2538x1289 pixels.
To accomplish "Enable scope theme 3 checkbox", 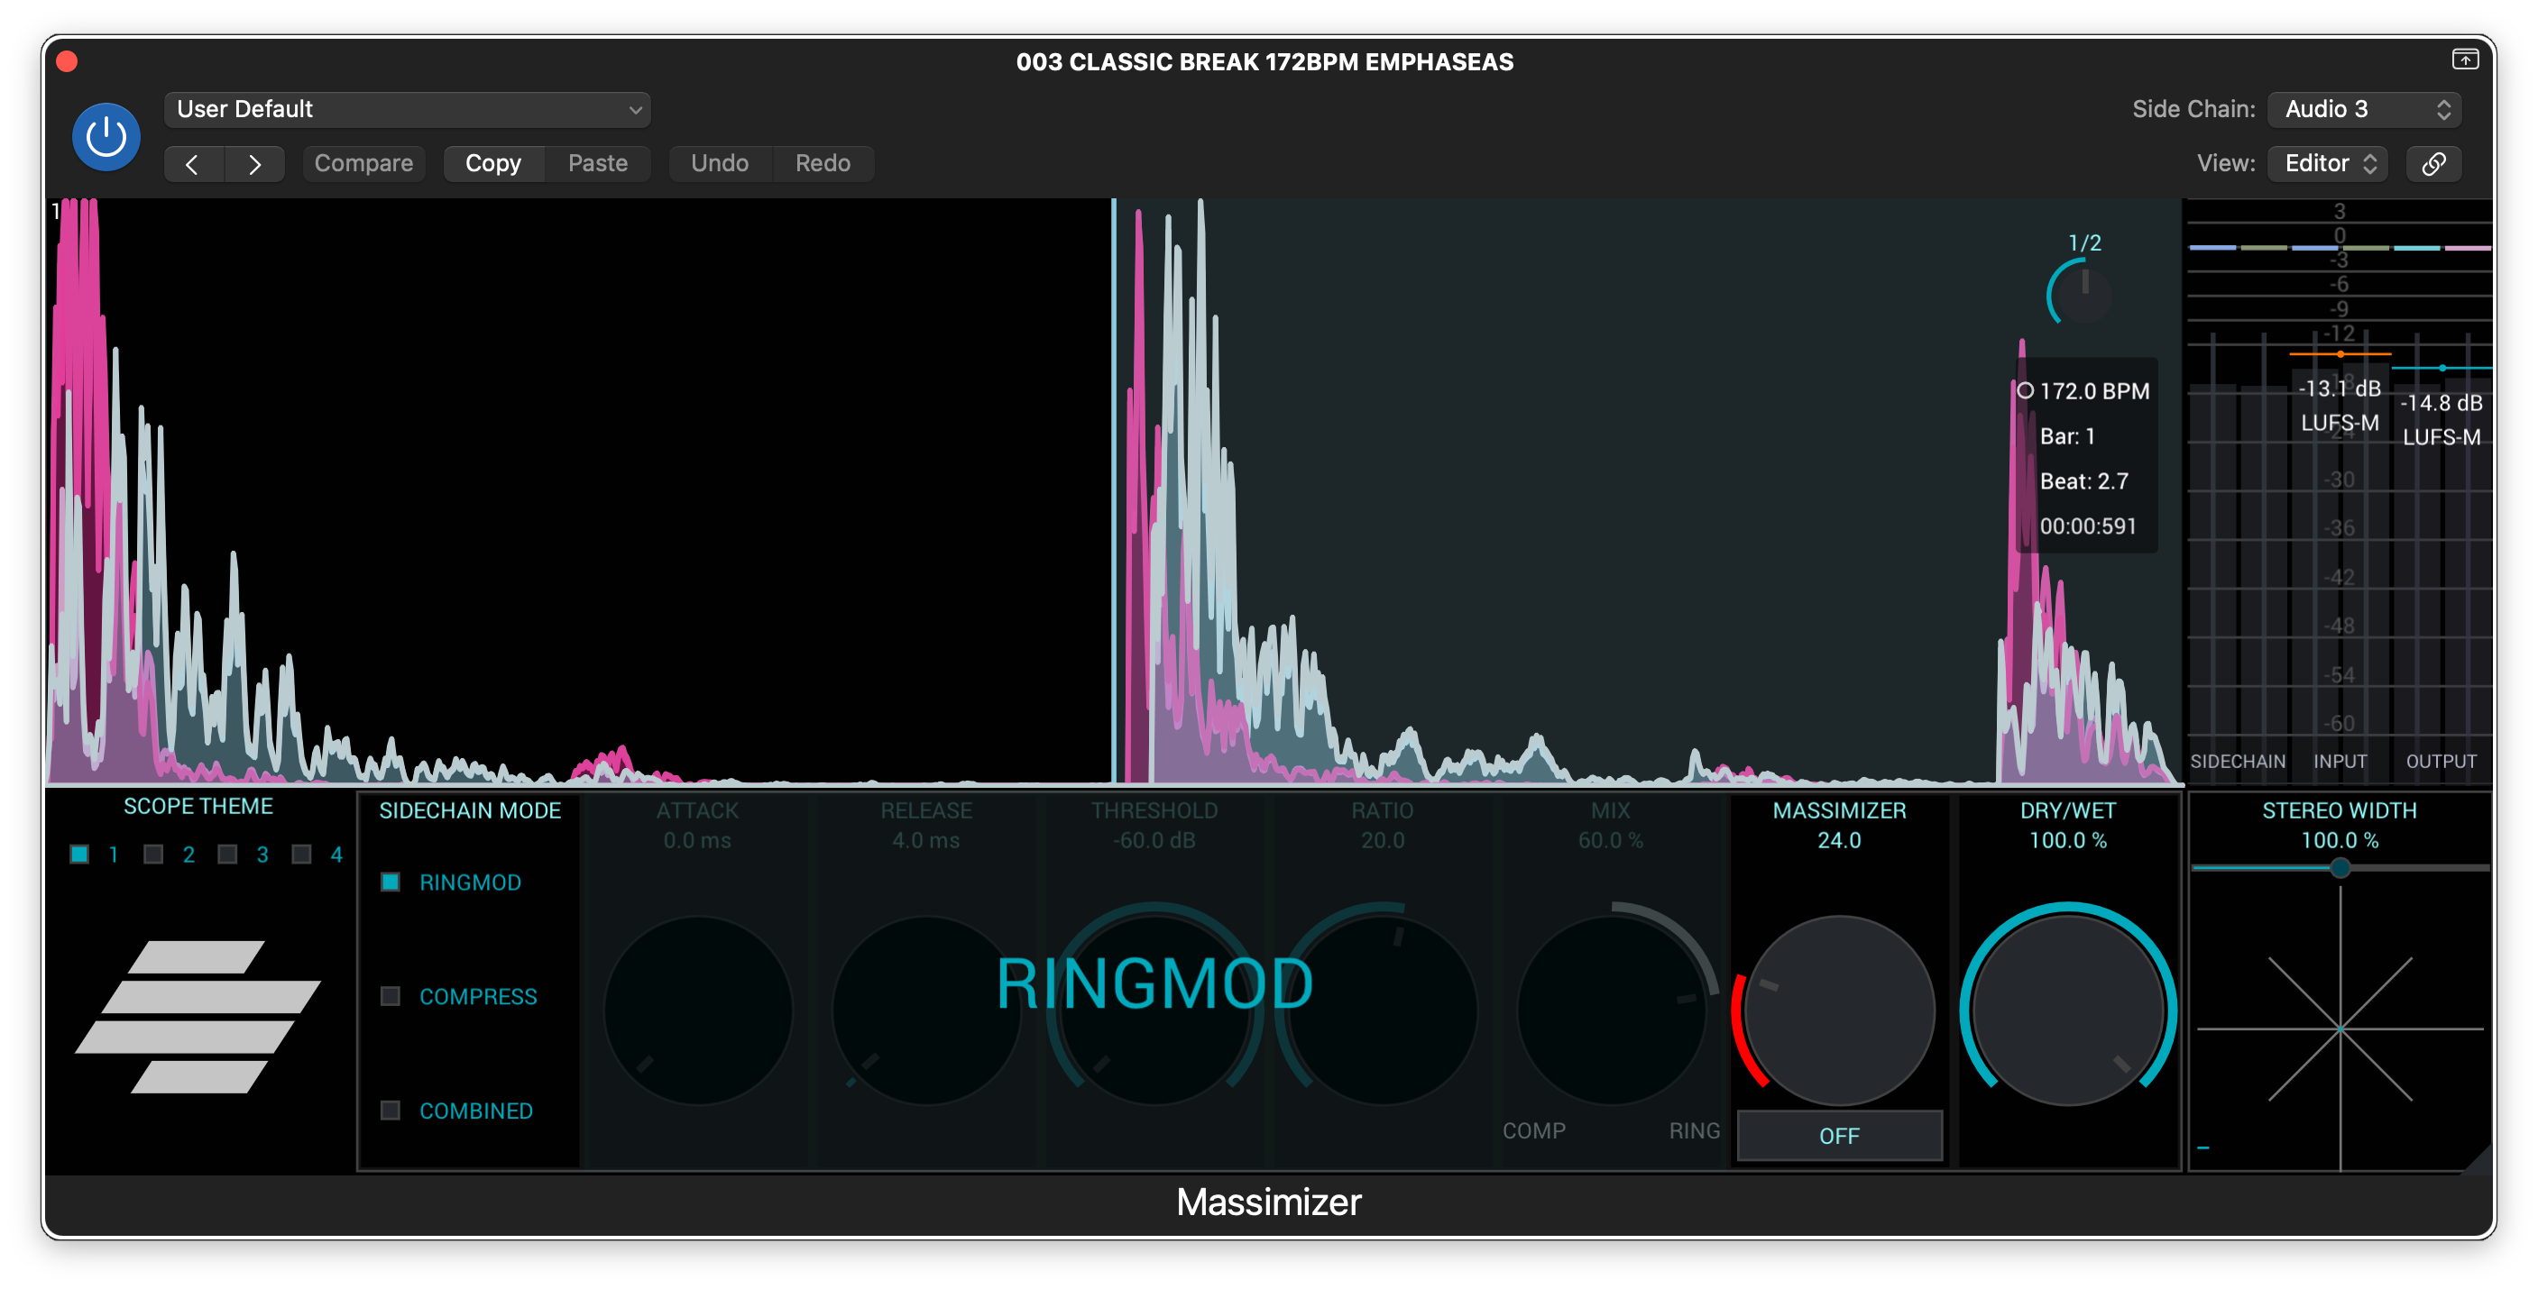I will pos(227,854).
